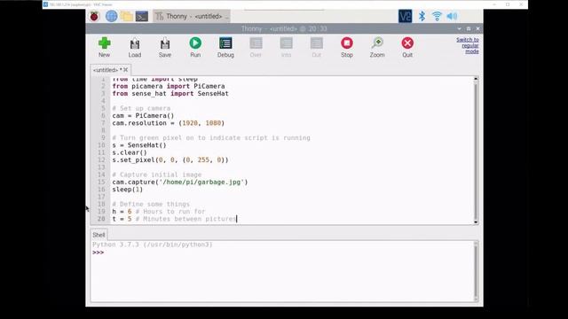568x319 pixels.
Task: Minimize the Thonny window
Action: click(460, 28)
